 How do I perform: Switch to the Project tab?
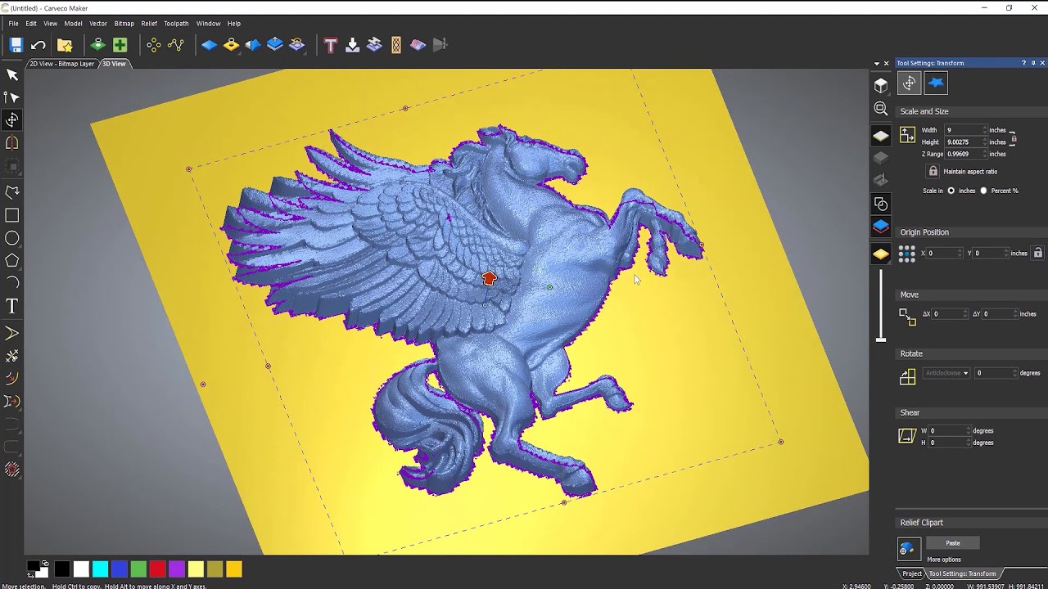(x=912, y=573)
